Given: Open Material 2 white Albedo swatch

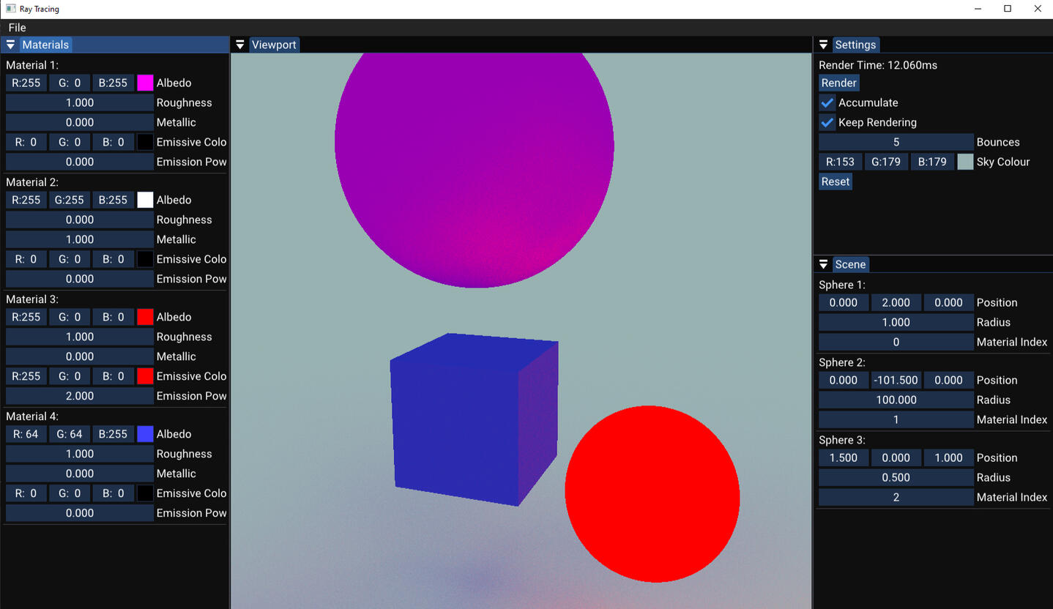Looking at the screenshot, I should [x=145, y=200].
